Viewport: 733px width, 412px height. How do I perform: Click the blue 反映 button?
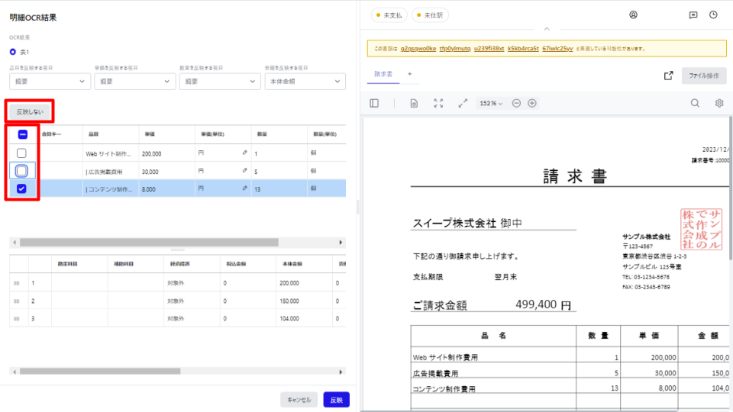(x=337, y=400)
